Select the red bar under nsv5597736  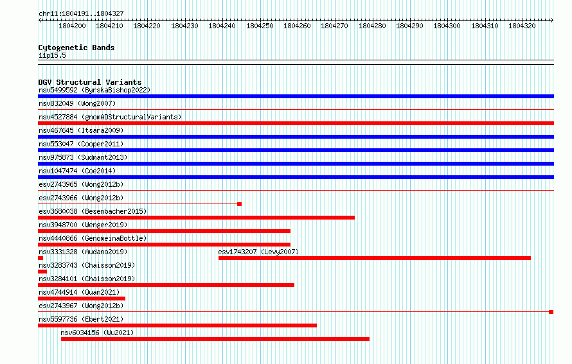(x=177, y=325)
